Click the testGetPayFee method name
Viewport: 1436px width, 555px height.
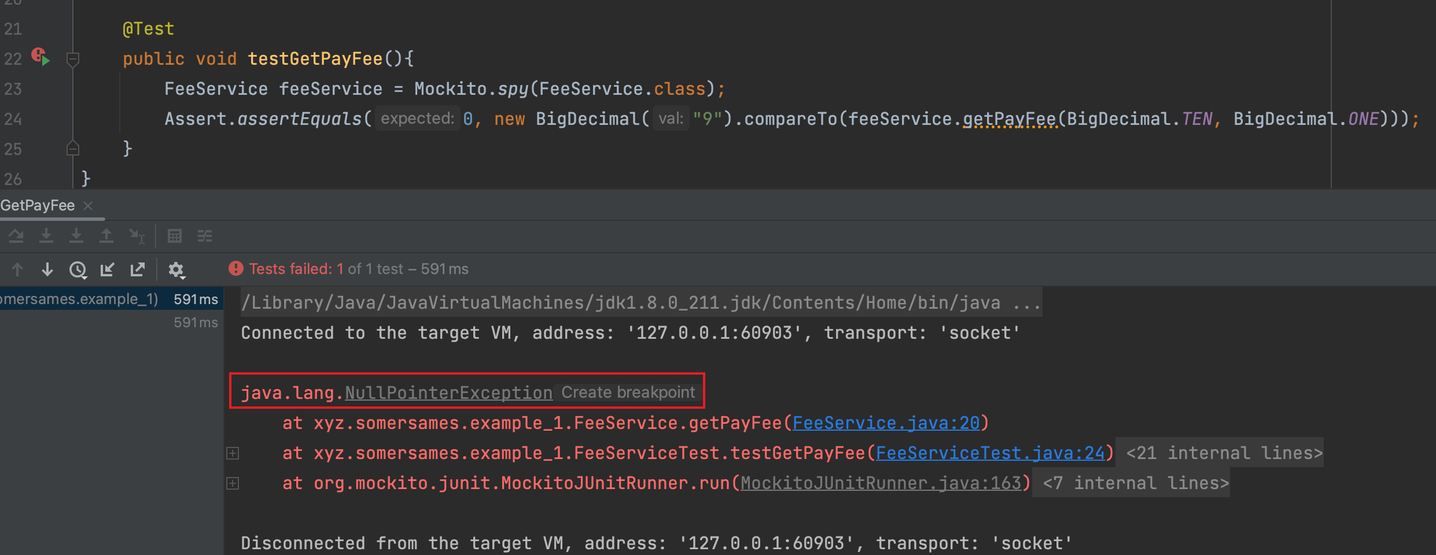click(x=315, y=59)
